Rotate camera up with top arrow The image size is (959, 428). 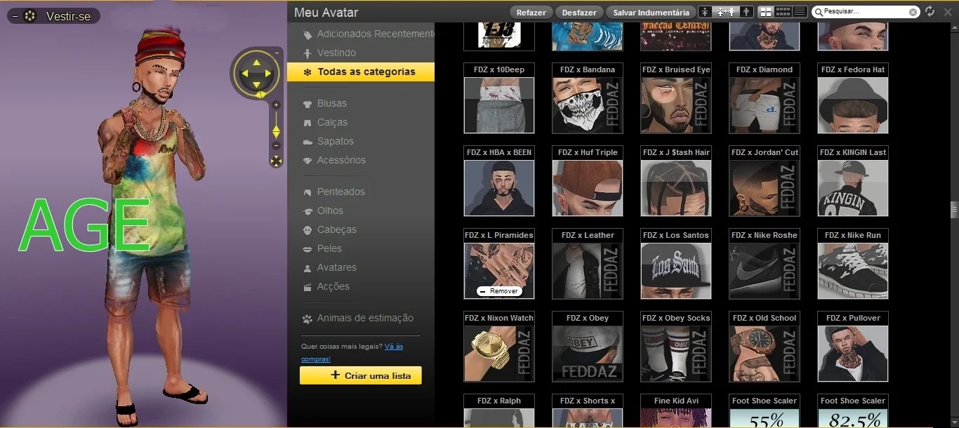click(256, 62)
